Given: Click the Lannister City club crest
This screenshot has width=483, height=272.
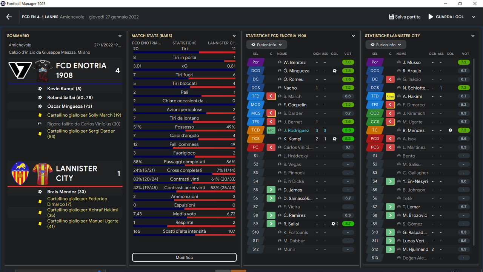Looking at the screenshot, I should [x=20, y=173].
